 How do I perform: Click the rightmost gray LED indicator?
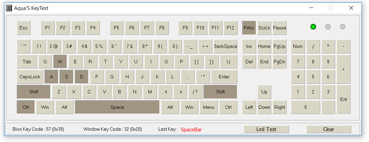coord(343,27)
